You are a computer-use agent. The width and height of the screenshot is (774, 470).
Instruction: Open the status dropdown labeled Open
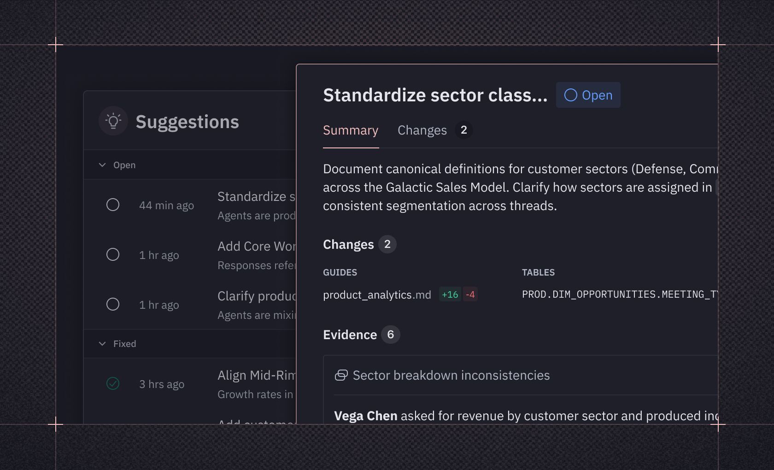pos(588,95)
